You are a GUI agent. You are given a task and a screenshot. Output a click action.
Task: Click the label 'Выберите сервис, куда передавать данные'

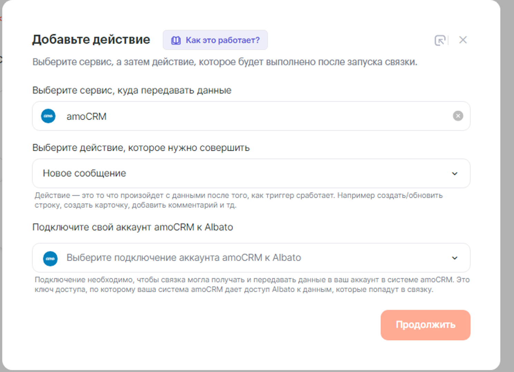[x=132, y=90]
